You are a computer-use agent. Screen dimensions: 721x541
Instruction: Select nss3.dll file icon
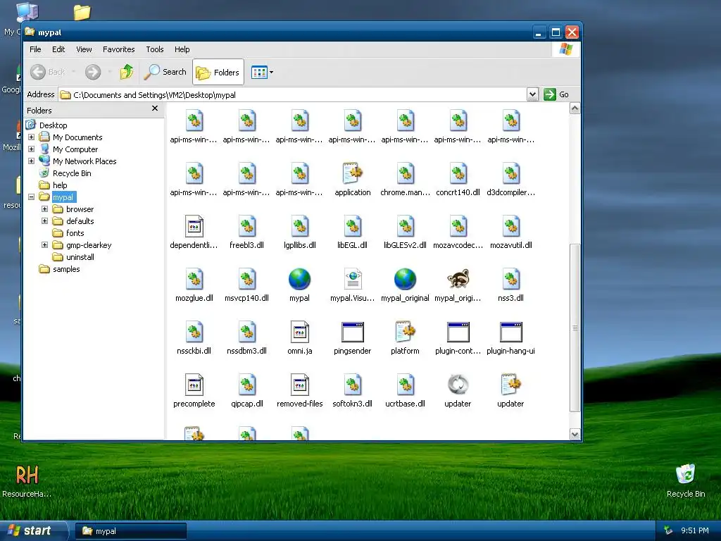(x=511, y=279)
